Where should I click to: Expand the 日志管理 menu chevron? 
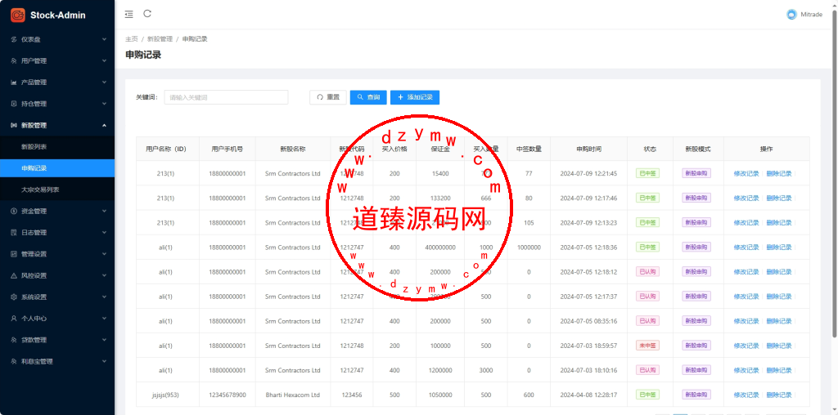[104, 233]
